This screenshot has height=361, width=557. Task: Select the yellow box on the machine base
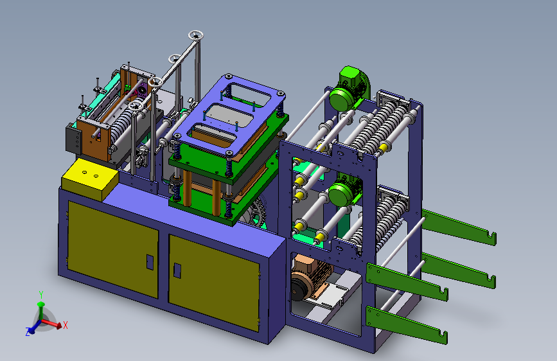[x=89, y=179]
